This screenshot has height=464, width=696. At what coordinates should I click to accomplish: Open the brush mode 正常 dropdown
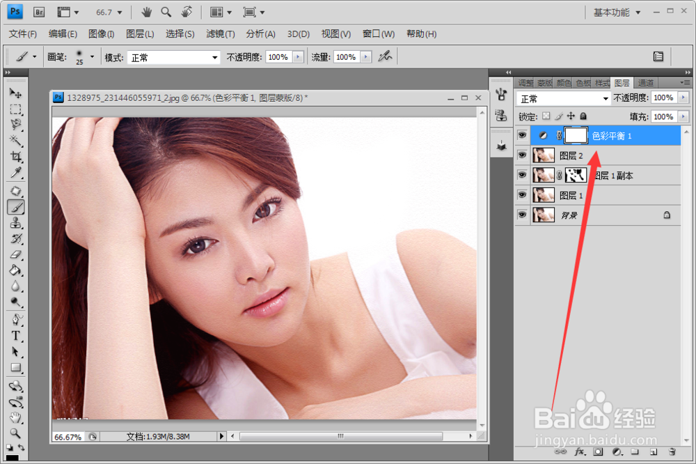point(173,57)
